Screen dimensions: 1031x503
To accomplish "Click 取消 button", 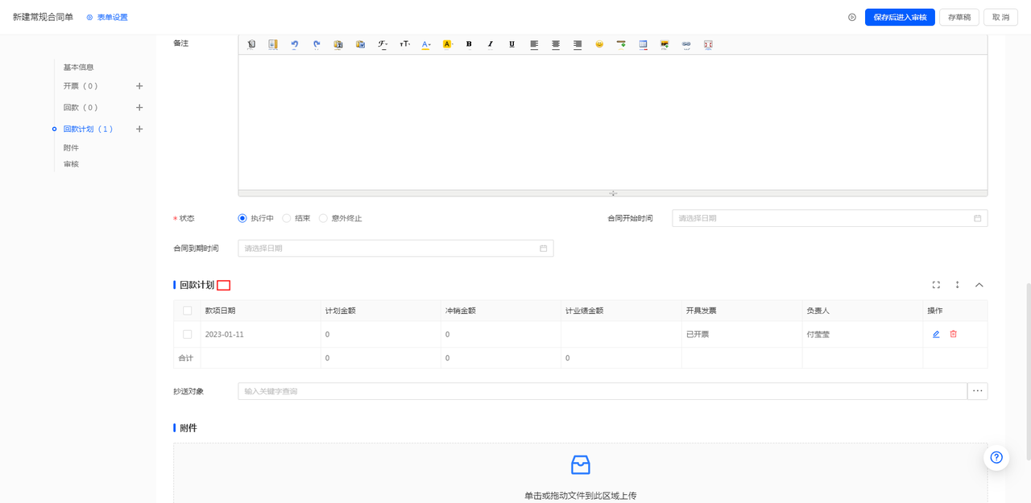I will (x=1001, y=17).
